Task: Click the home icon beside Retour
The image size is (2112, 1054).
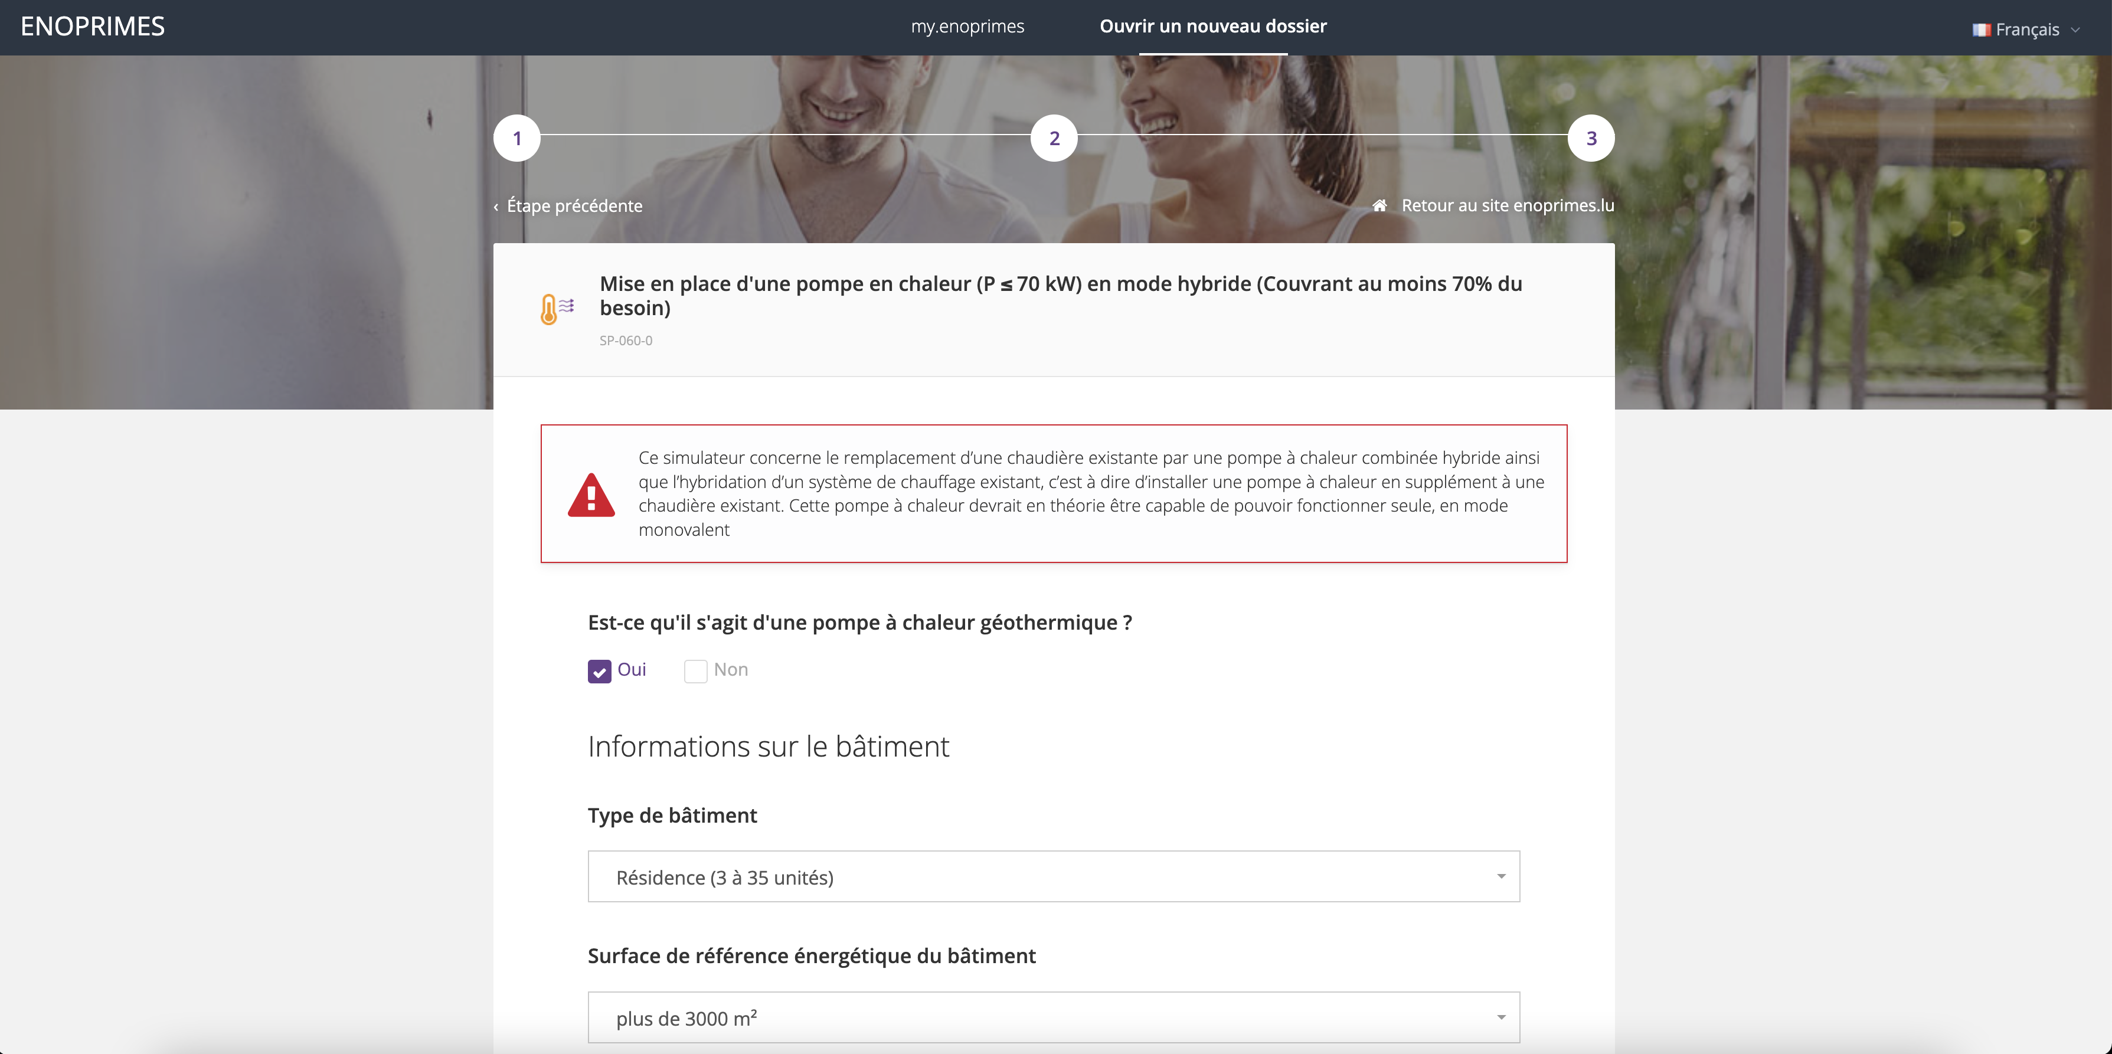Action: click(1380, 206)
